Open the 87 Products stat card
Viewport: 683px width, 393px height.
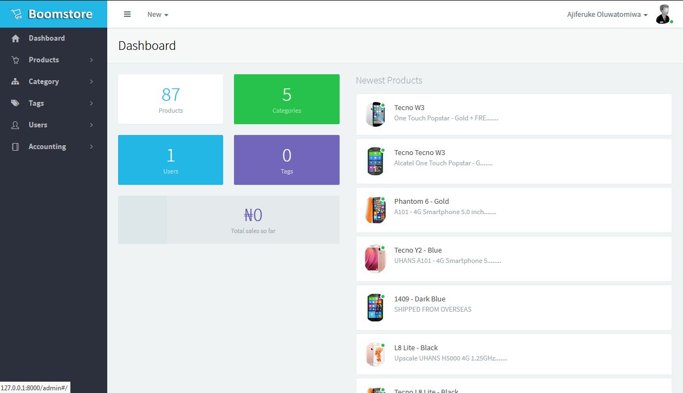pyautogui.click(x=171, y=99)
